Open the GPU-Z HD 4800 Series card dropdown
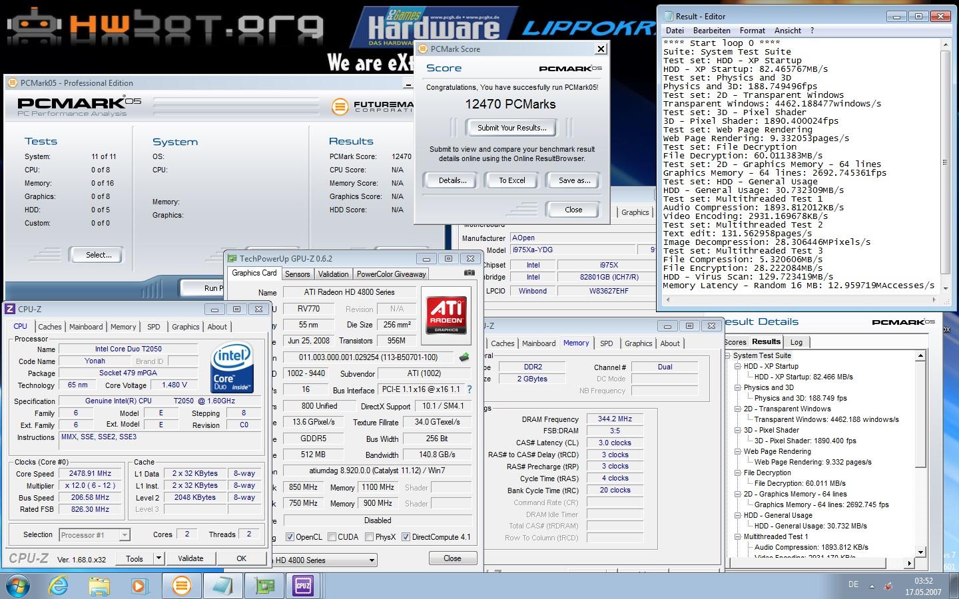This screenshot has width=959, height=599. (x=372, y=560)
